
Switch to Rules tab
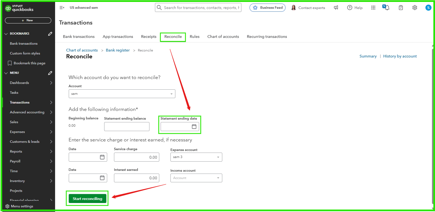click(194, 37)
